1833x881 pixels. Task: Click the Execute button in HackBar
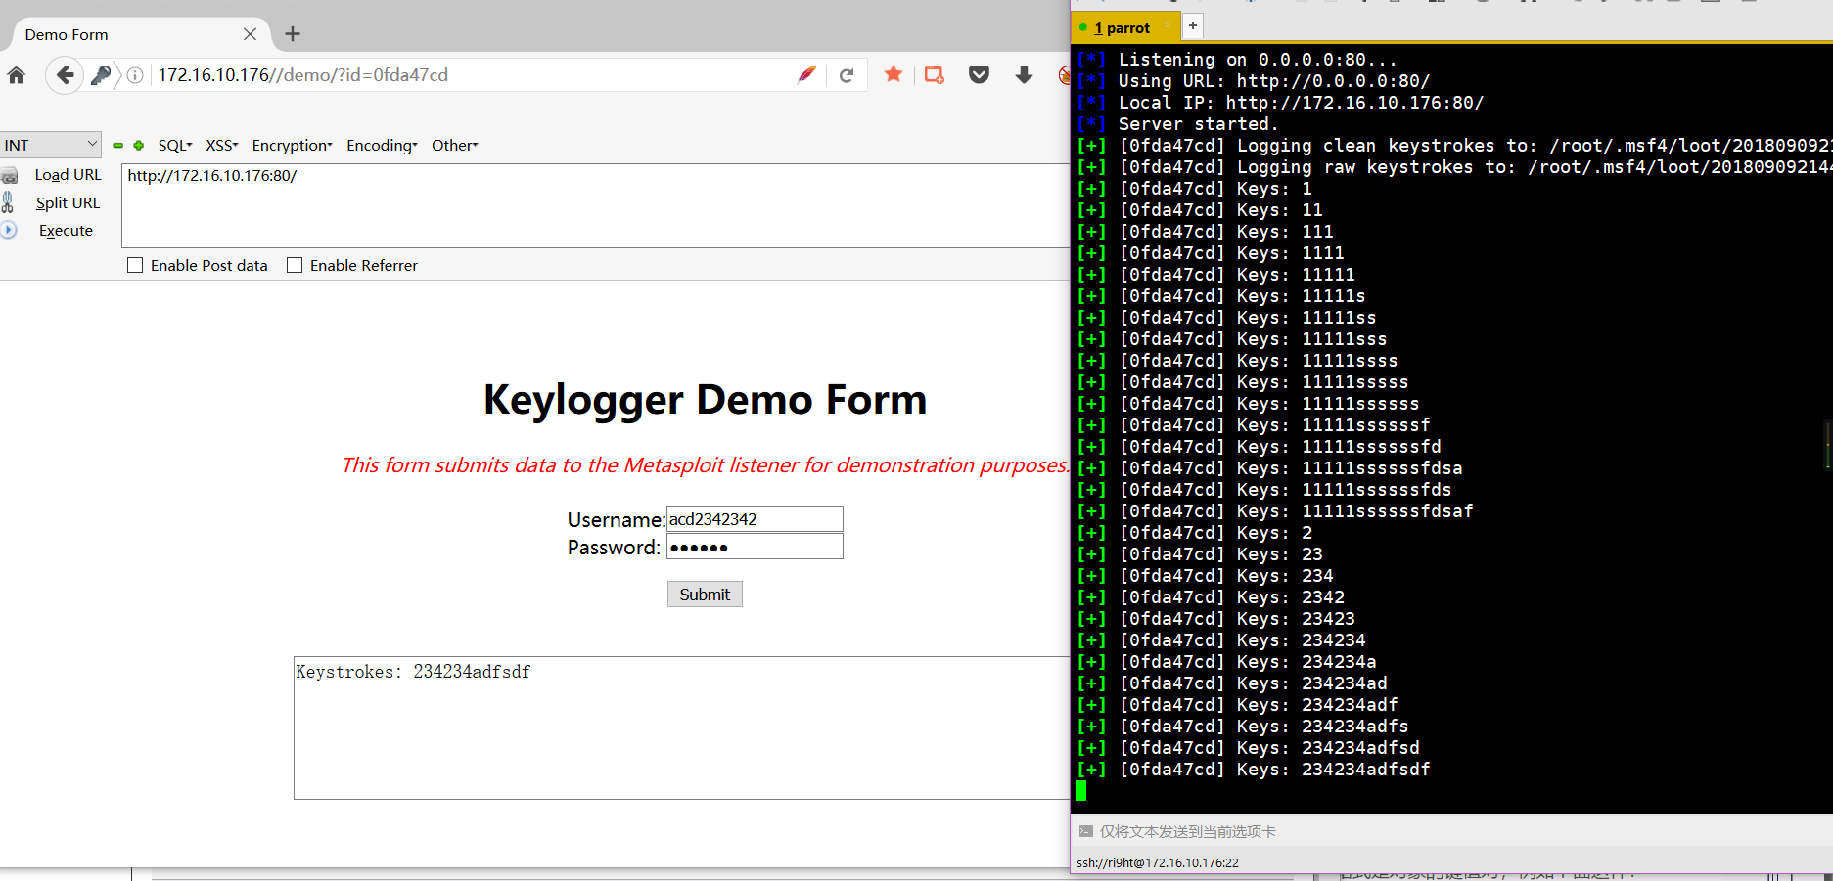66,230
